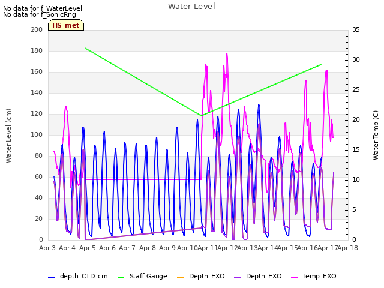Click the magenta Temp_EXO legend swatch

pos(294,277)
